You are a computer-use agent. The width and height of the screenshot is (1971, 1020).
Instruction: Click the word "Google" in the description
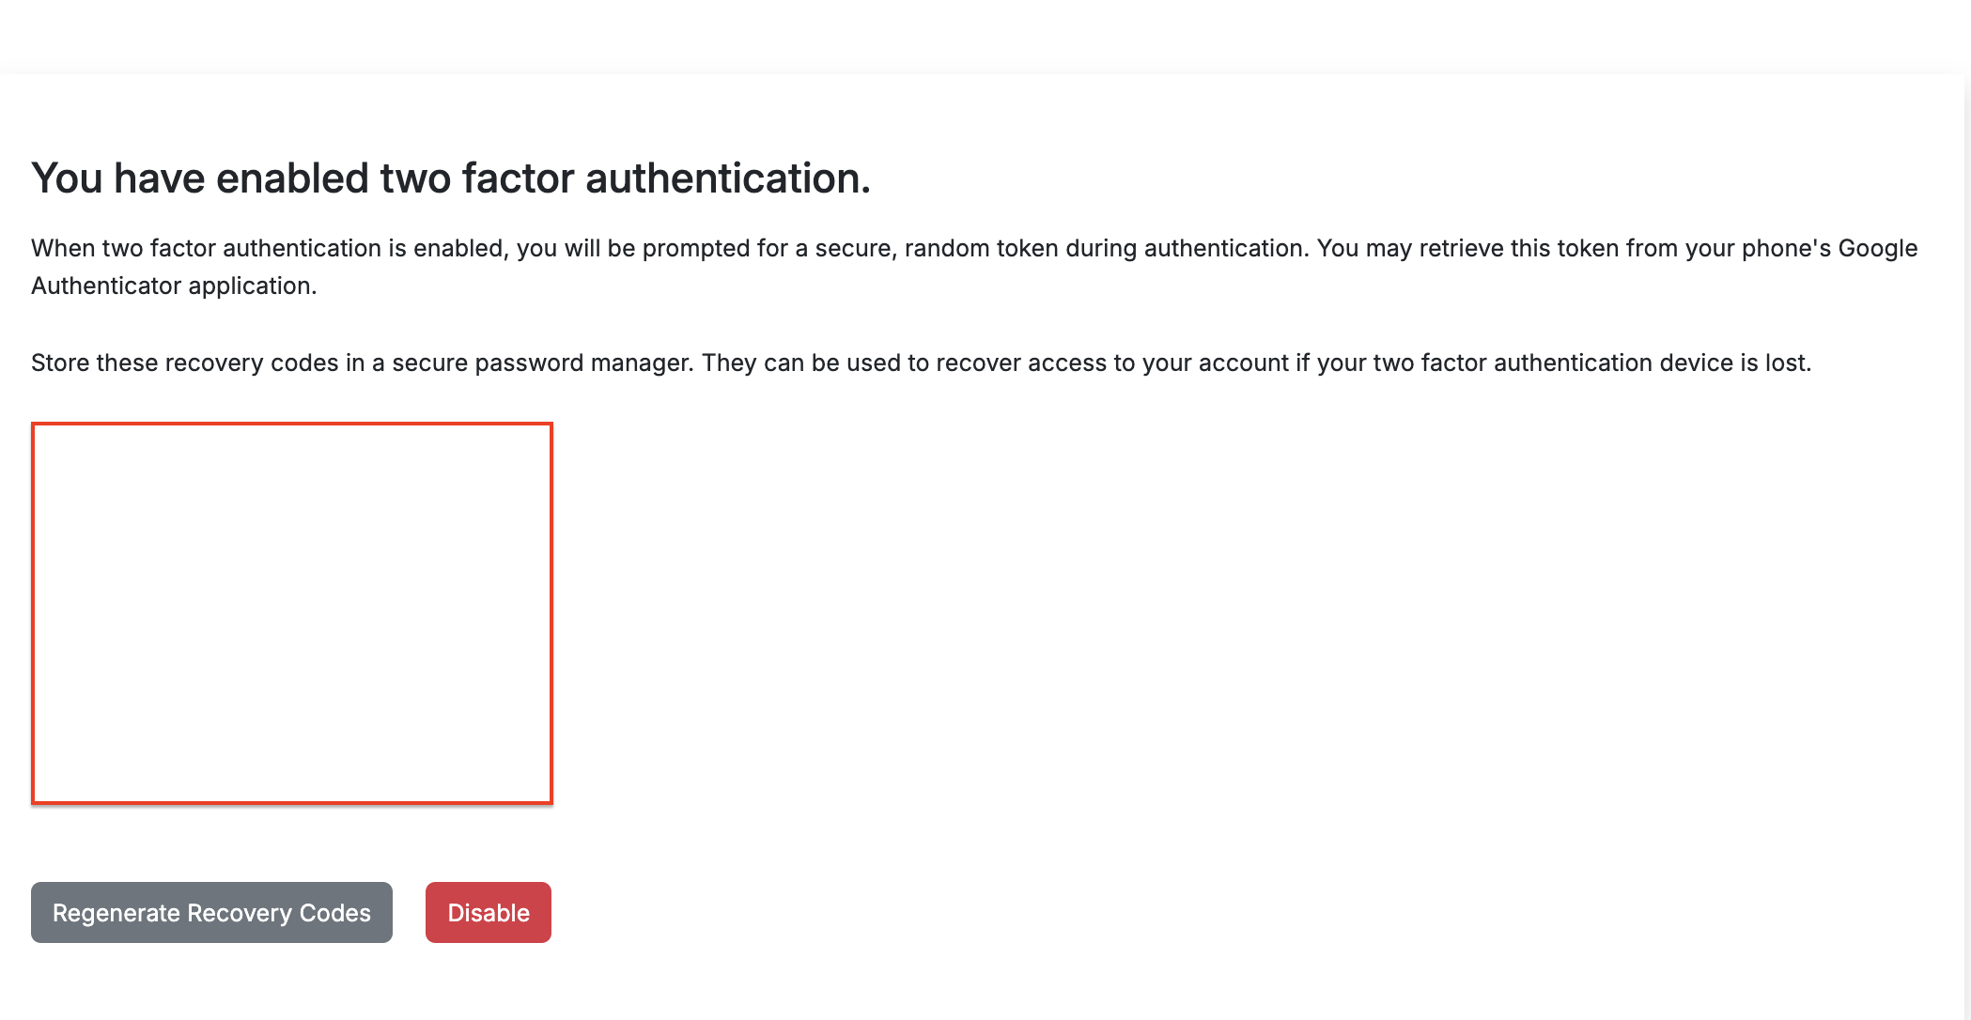(x=1877, y=248)
